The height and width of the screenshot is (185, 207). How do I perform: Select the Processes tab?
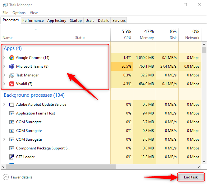pyautogui.click(x=11, y=20)
